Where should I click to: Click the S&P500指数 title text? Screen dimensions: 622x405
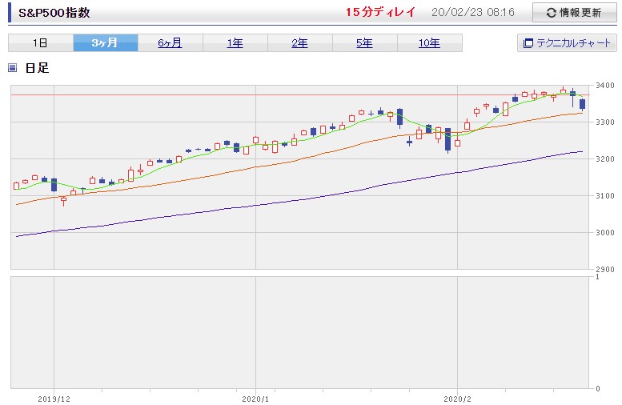tap(54, 13)
